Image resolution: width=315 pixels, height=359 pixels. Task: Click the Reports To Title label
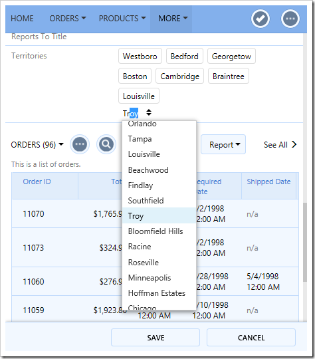[39, 37]
